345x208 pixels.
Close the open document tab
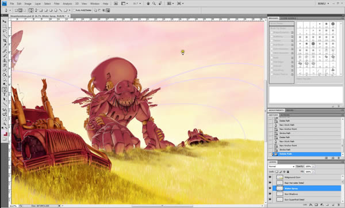(x=68, y=16)
